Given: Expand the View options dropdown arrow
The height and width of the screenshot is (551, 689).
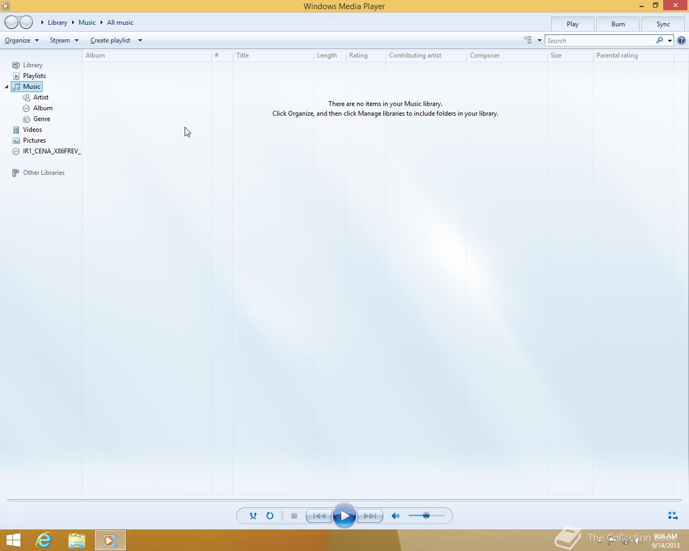Looking at the screenshot, I should click(x=539, y=40).
